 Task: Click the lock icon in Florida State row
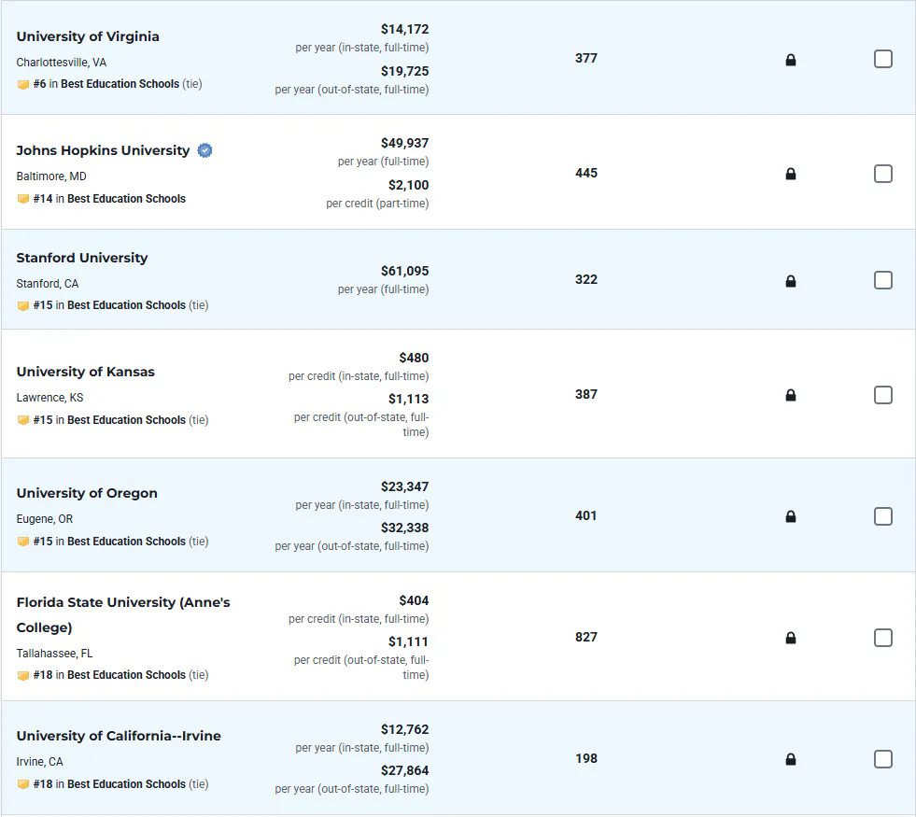791,638
